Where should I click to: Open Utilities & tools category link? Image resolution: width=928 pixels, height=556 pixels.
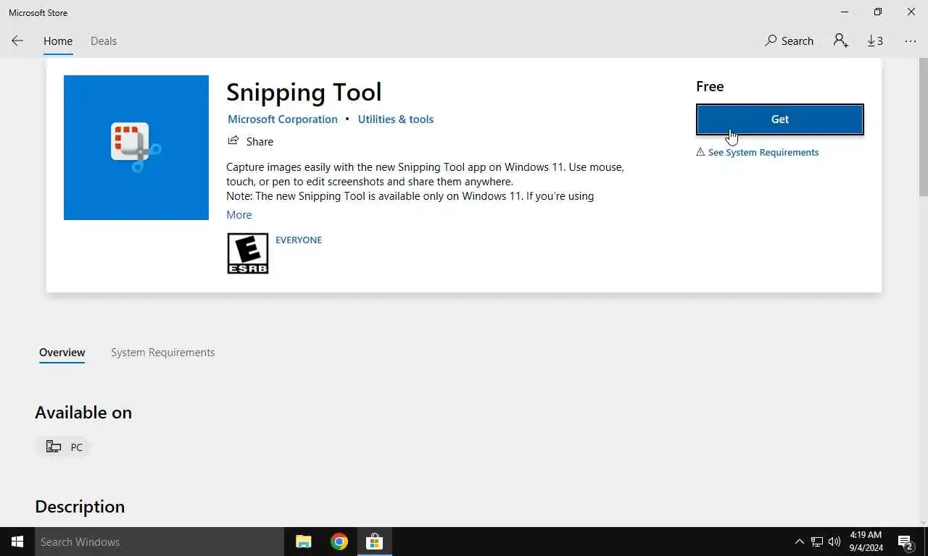coord(396,119)
